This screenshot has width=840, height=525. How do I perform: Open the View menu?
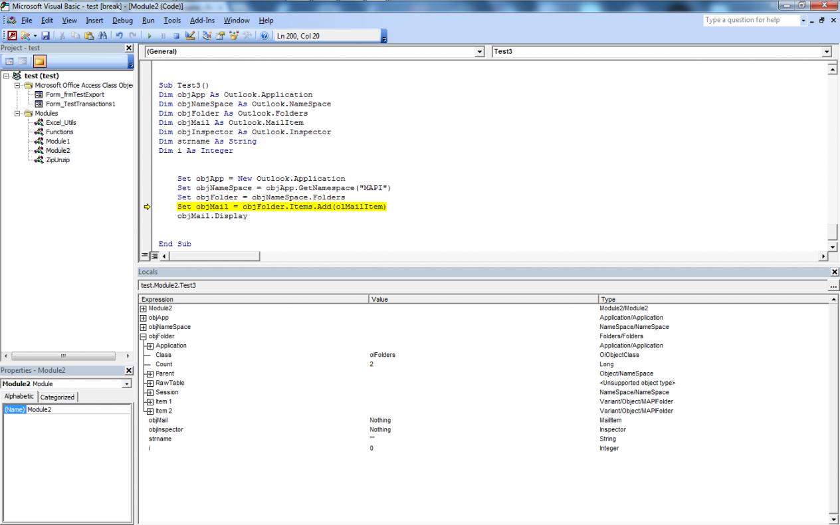70,21
